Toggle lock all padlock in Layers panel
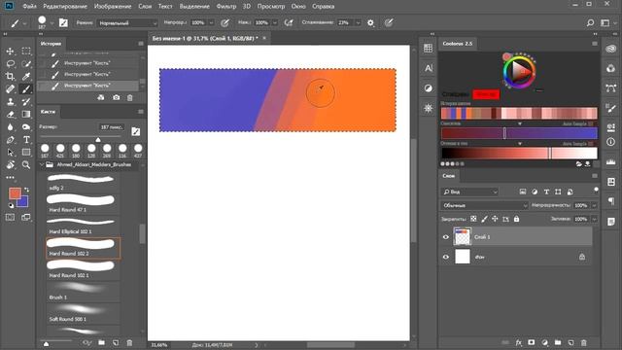This screenshot has width=622, height=350. coord(516,219)
